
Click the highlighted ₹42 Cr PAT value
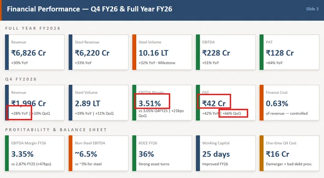[x=214, y=103]
